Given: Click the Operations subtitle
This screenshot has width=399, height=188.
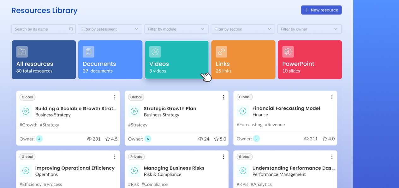Looking at the screenshot, I should (x=46, y=174).
